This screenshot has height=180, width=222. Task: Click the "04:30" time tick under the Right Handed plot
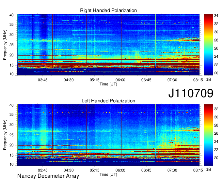69,80
